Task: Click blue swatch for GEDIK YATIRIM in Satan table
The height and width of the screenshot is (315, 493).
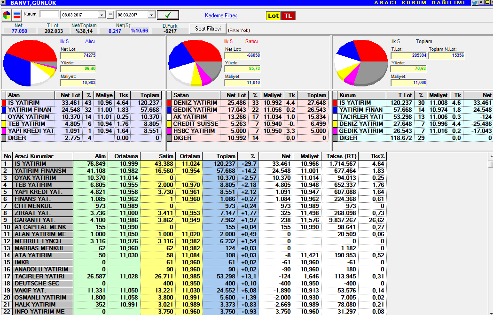Action: [x=169, y=109]
